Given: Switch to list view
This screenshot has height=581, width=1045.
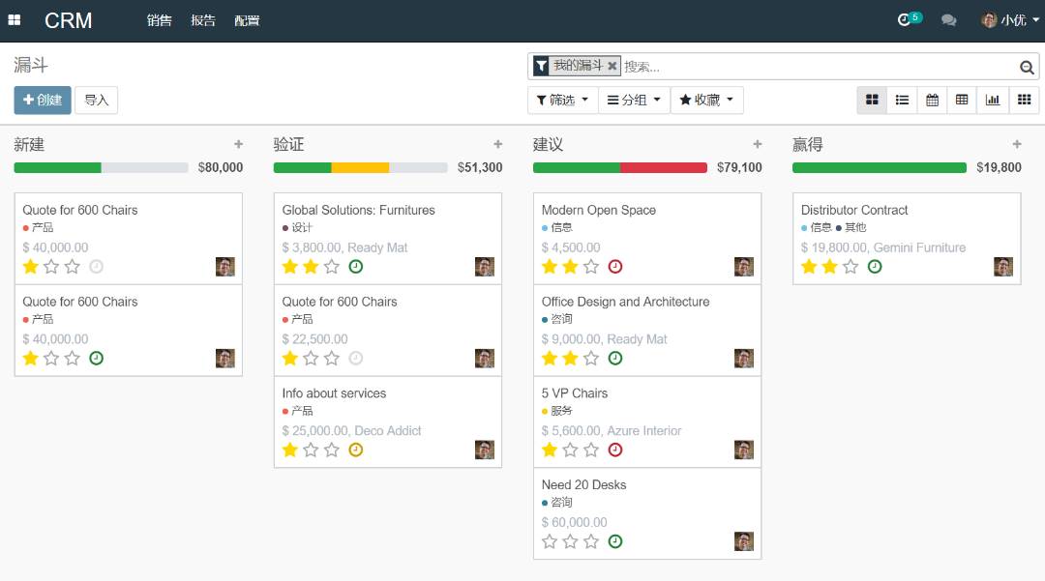Looking at the screenshot, I should (x=902, y=100).
